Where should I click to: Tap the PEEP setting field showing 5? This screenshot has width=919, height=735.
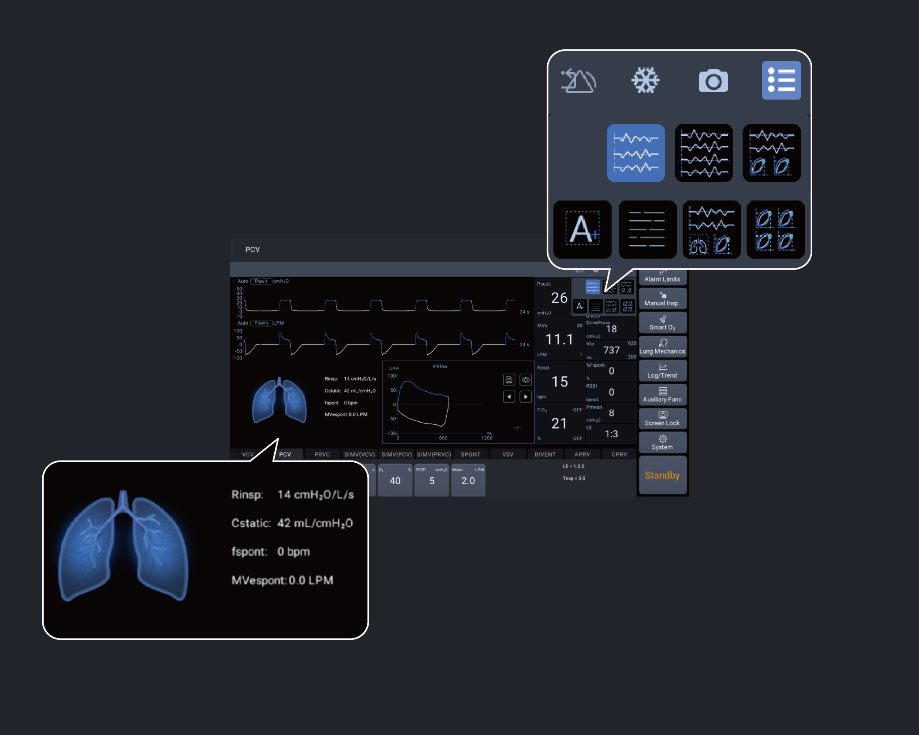pyautogui.click(x=431, y=480)
